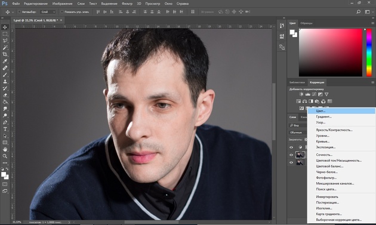376x225 pixels.
Task: Select the Crop tool
Action: point(5,54)
